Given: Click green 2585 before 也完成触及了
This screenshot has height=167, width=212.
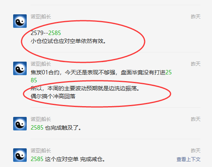Looking at the screenshot, I should 37,128.
